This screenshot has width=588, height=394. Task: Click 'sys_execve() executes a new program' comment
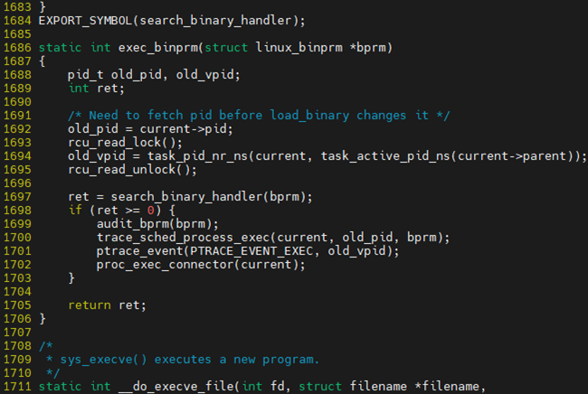(x=189, y=359)
